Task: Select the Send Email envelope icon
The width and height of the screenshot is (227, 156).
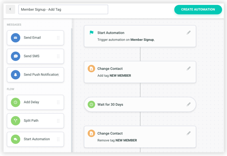Action: click(x=16, y=38)
